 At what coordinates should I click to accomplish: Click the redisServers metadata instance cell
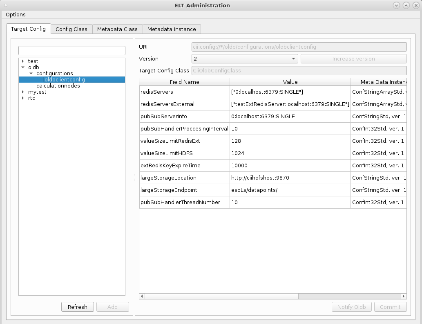point(379,92)
